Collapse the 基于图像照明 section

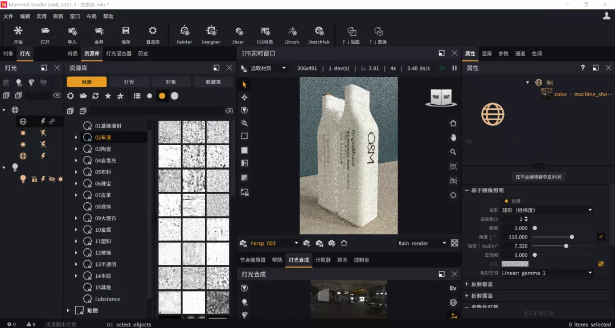[467, 190]
